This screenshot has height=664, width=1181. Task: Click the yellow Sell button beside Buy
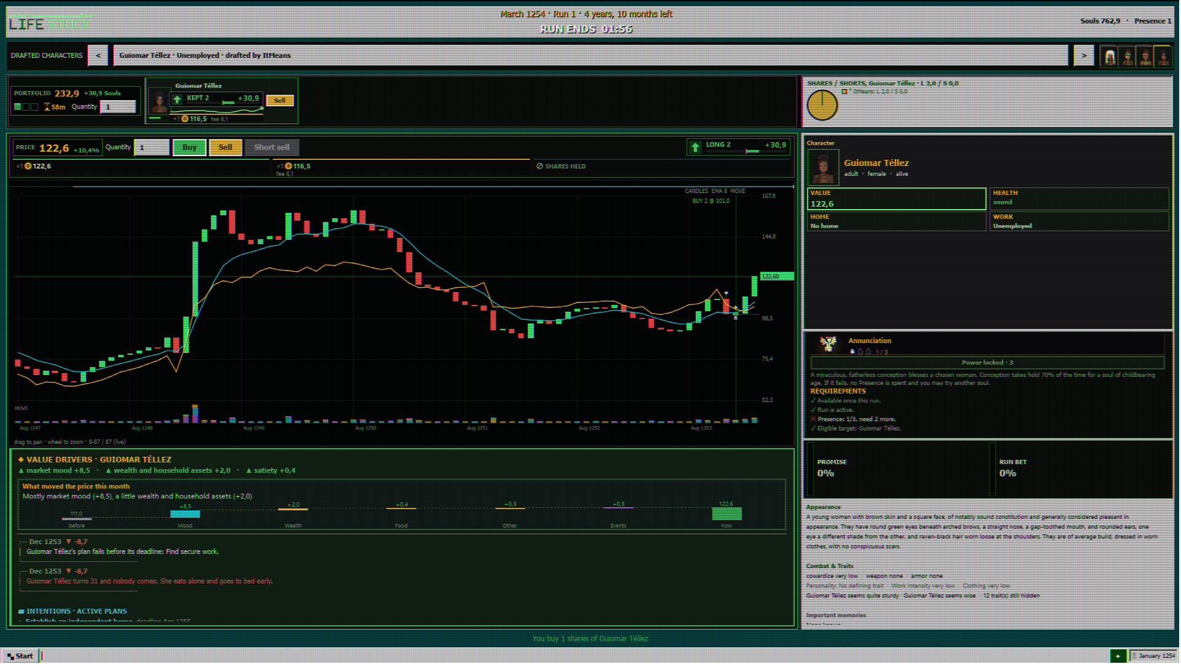pos(226,148)
